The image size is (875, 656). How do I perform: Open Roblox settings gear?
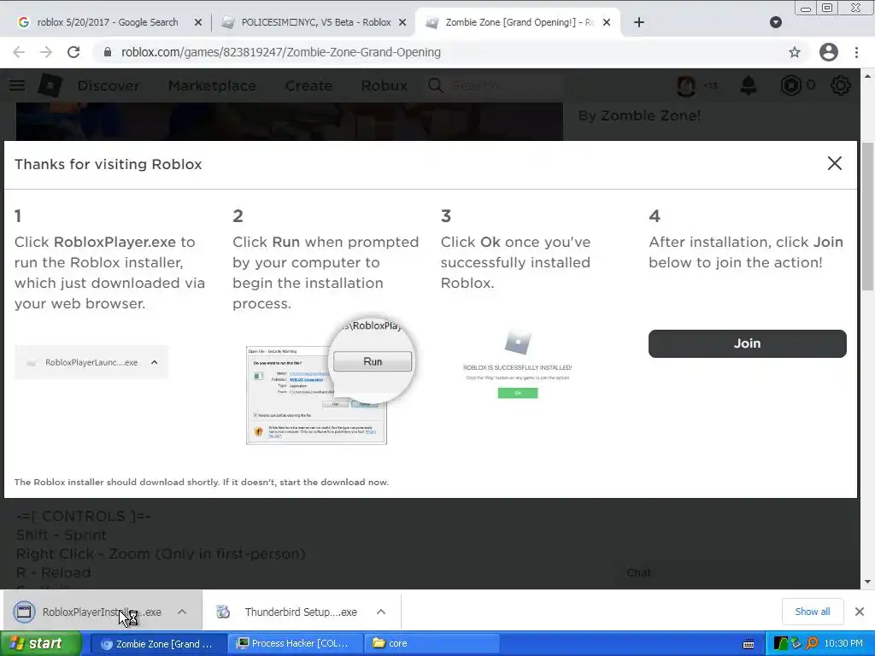(x=841, y=85)
